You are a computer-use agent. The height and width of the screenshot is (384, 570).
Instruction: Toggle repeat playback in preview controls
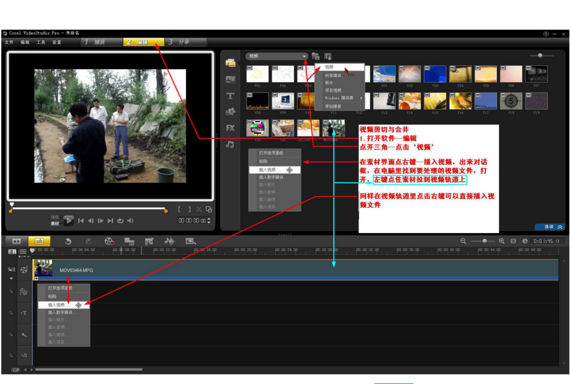click(x=120, y=221)
